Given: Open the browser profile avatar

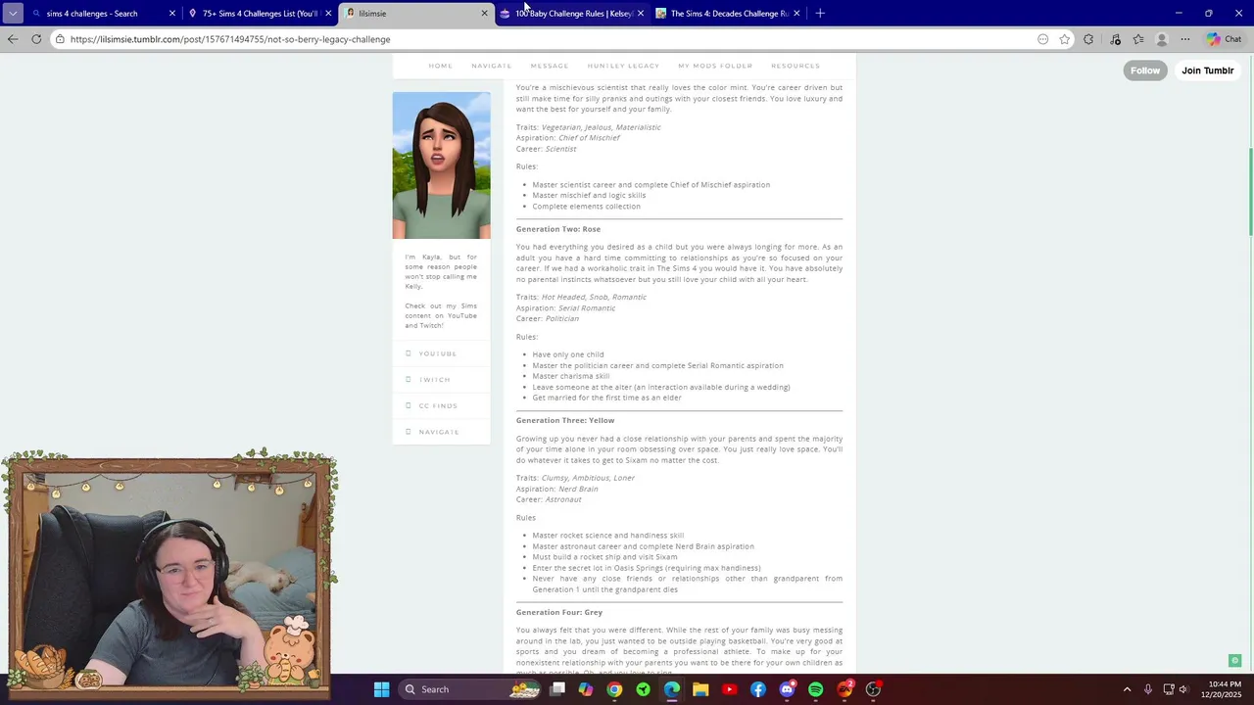Looking at the screenshot, I should pos(1162,39).
